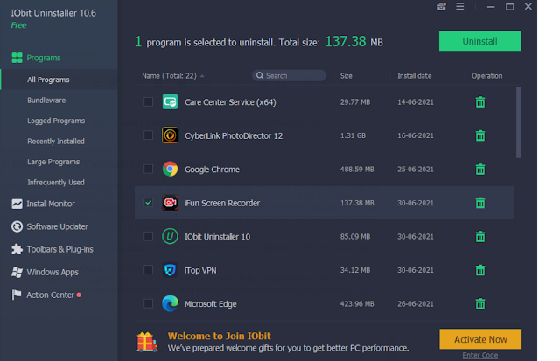
Task: Click the Toolbars & Plug-ins puzzle icon
Action: (x=17, y=249)
